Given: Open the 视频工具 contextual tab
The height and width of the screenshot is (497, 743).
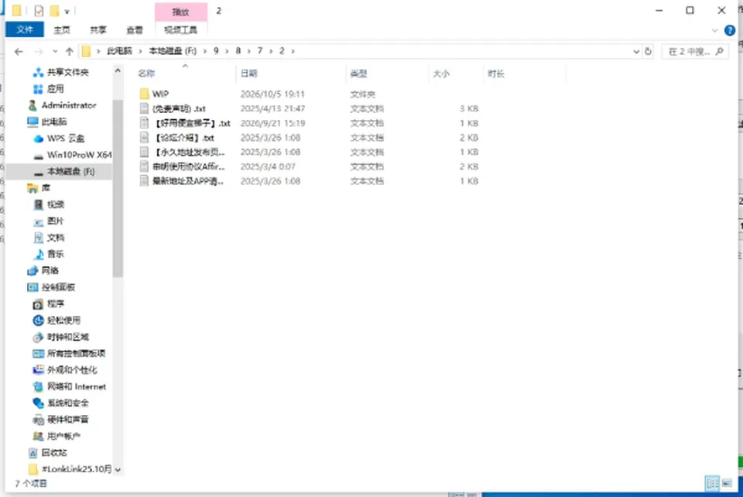Looking at the screenshot, I should 180,30.
